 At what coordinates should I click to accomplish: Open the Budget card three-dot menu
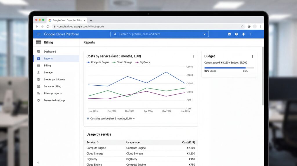click(x=253, y=56)
